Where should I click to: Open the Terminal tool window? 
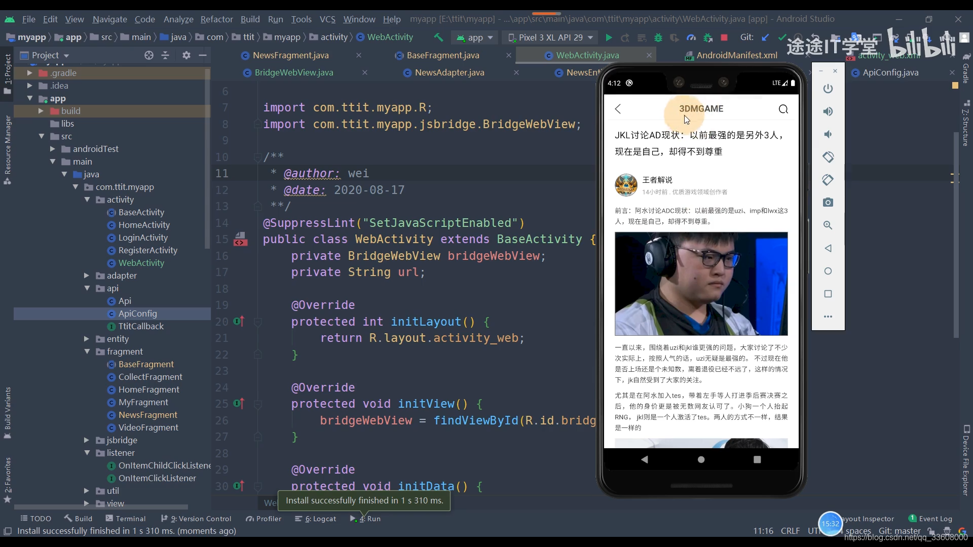(126, 519)
